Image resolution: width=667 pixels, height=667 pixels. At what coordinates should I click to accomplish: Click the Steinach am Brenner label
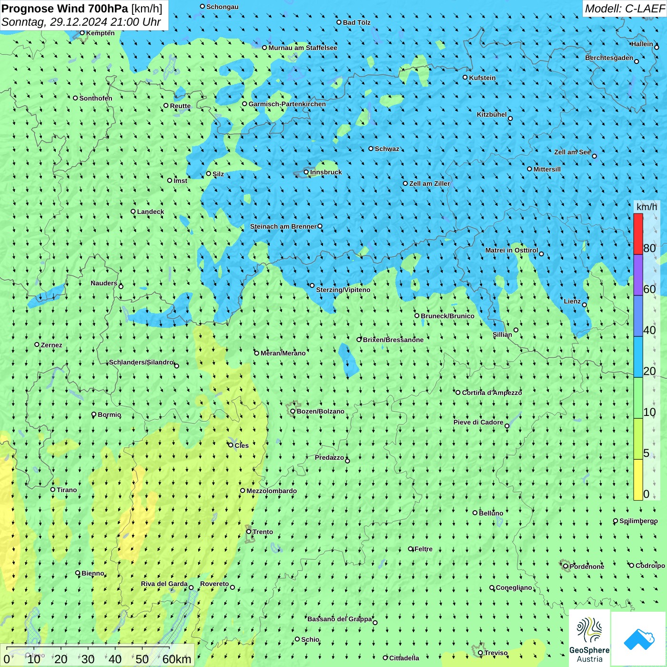point(283,226)
